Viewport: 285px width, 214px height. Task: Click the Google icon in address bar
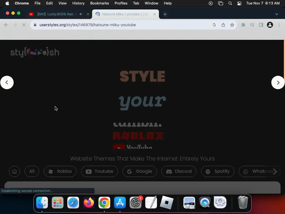click(214, 25)
